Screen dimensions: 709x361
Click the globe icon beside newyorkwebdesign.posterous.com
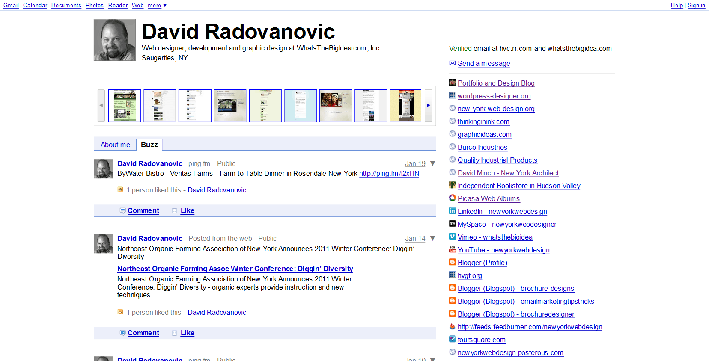tap(452, 352)
